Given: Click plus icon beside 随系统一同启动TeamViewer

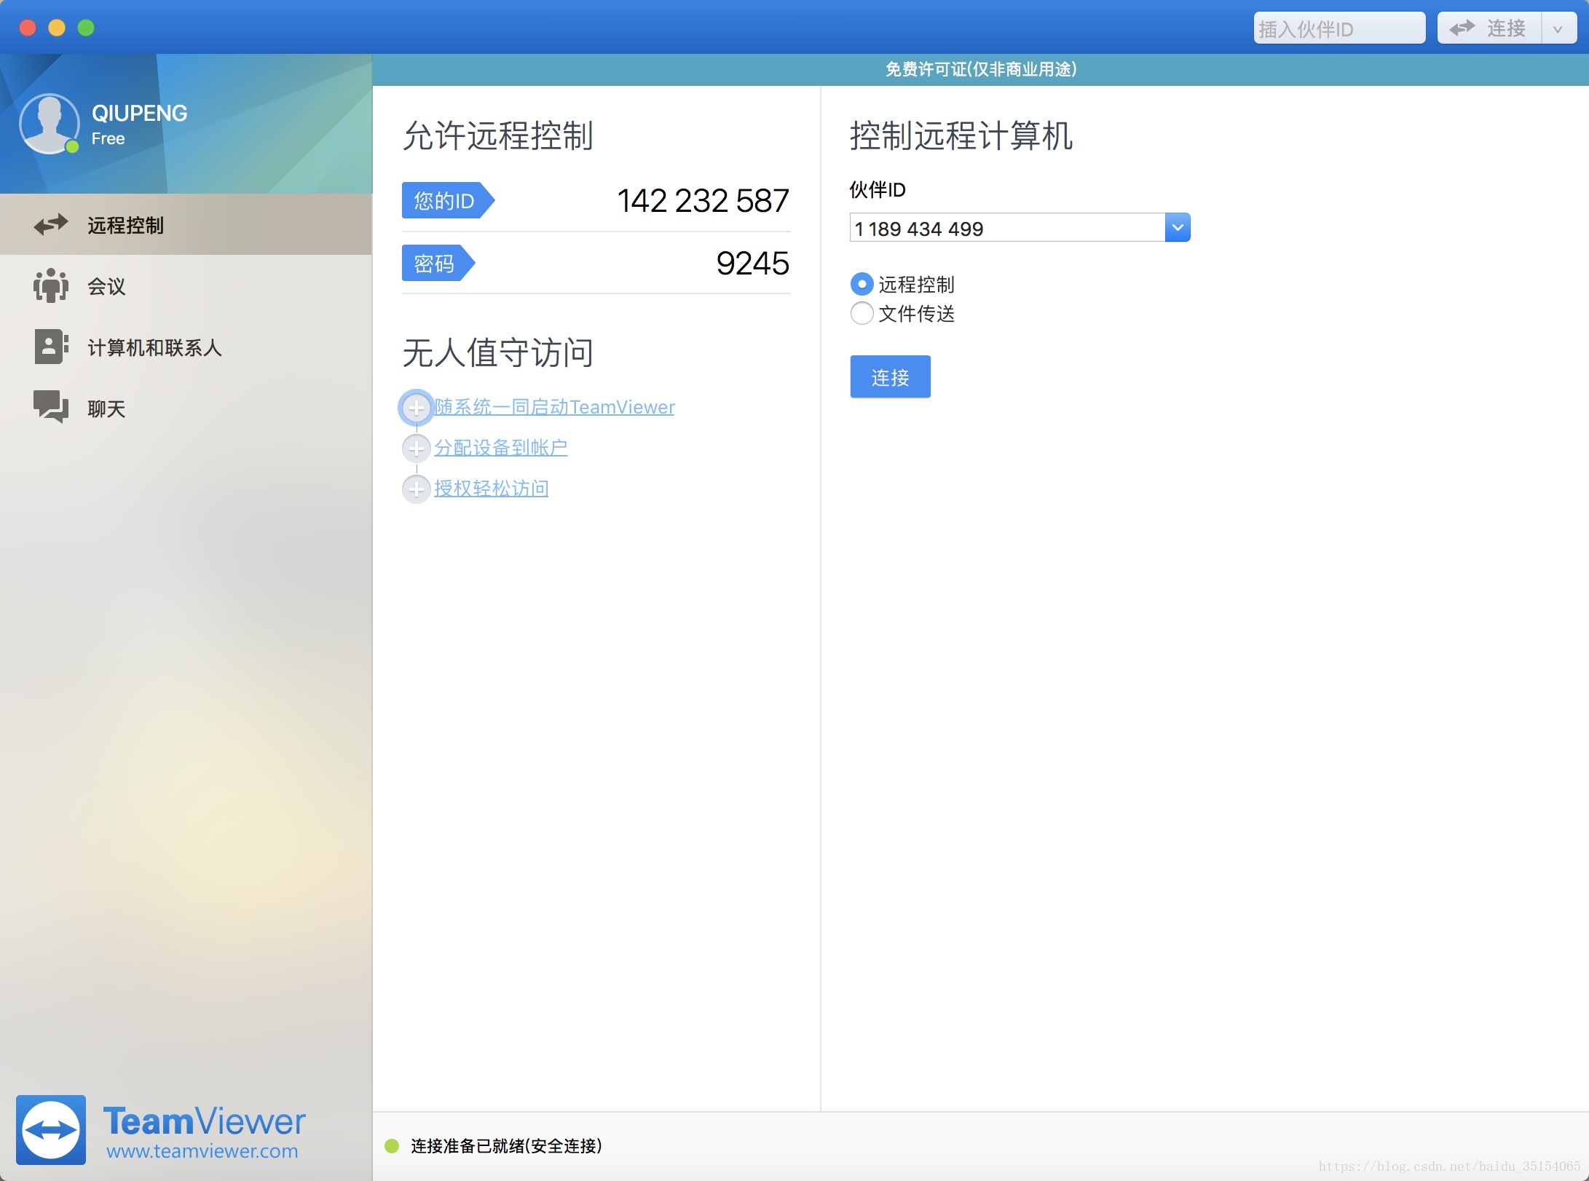Looking at the screenshot, I should (417, 407).
